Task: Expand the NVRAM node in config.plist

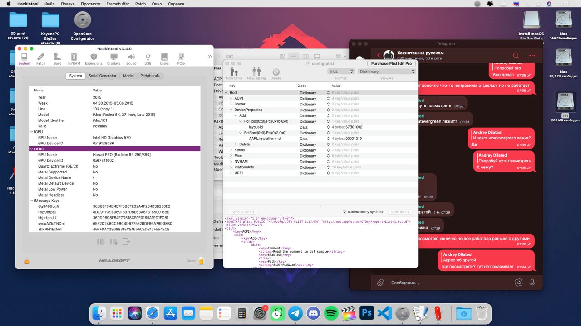Action: (x=231, y=162)
